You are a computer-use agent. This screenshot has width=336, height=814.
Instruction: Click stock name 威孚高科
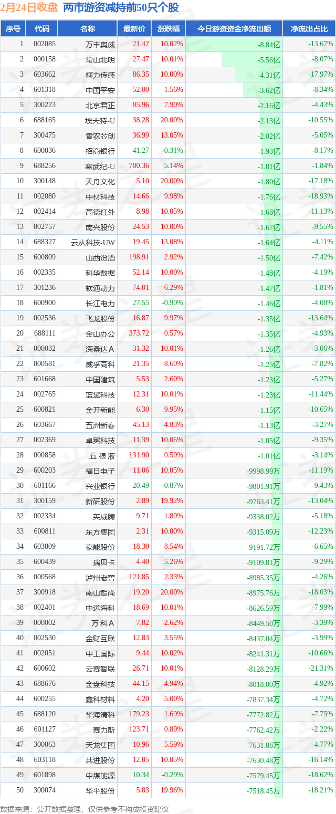tap(100, 364)
